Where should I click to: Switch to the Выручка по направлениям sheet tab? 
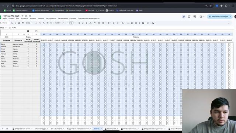coord(78,129)
